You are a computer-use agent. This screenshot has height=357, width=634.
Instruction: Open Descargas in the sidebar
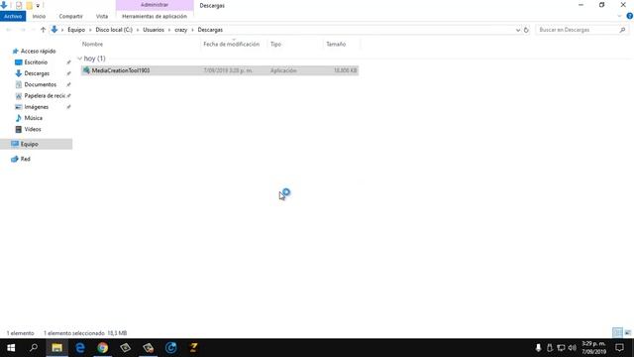37,73
